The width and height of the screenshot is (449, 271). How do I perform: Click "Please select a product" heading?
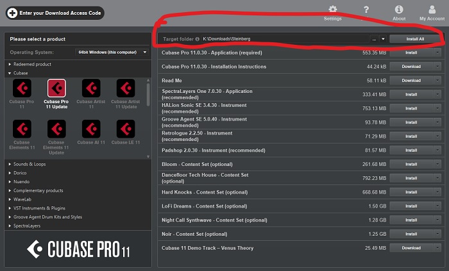pos(37,39)
